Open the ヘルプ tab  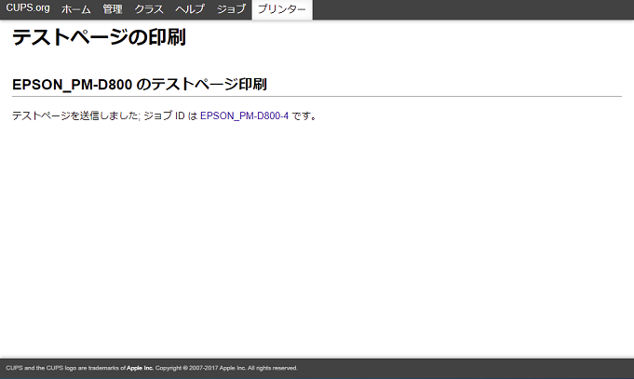click(x=190, y=9)
